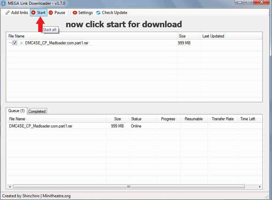The image size is (272, 200).
Task: Uncheck DMC4SE_CP_Madloader.com.part1.rar checkbox
Action: (15, 43)
